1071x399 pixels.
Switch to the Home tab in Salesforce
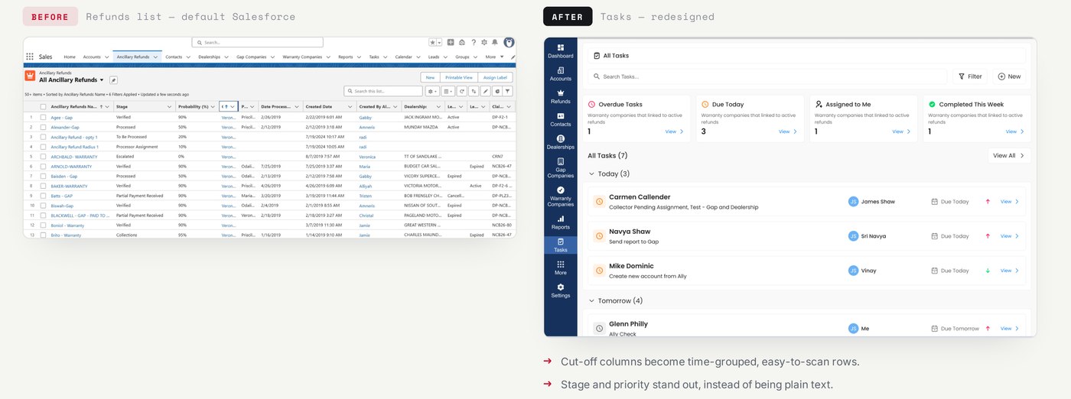point(70,57)
